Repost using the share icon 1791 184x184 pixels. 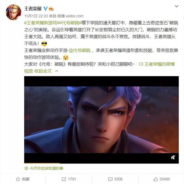[69, 179]
